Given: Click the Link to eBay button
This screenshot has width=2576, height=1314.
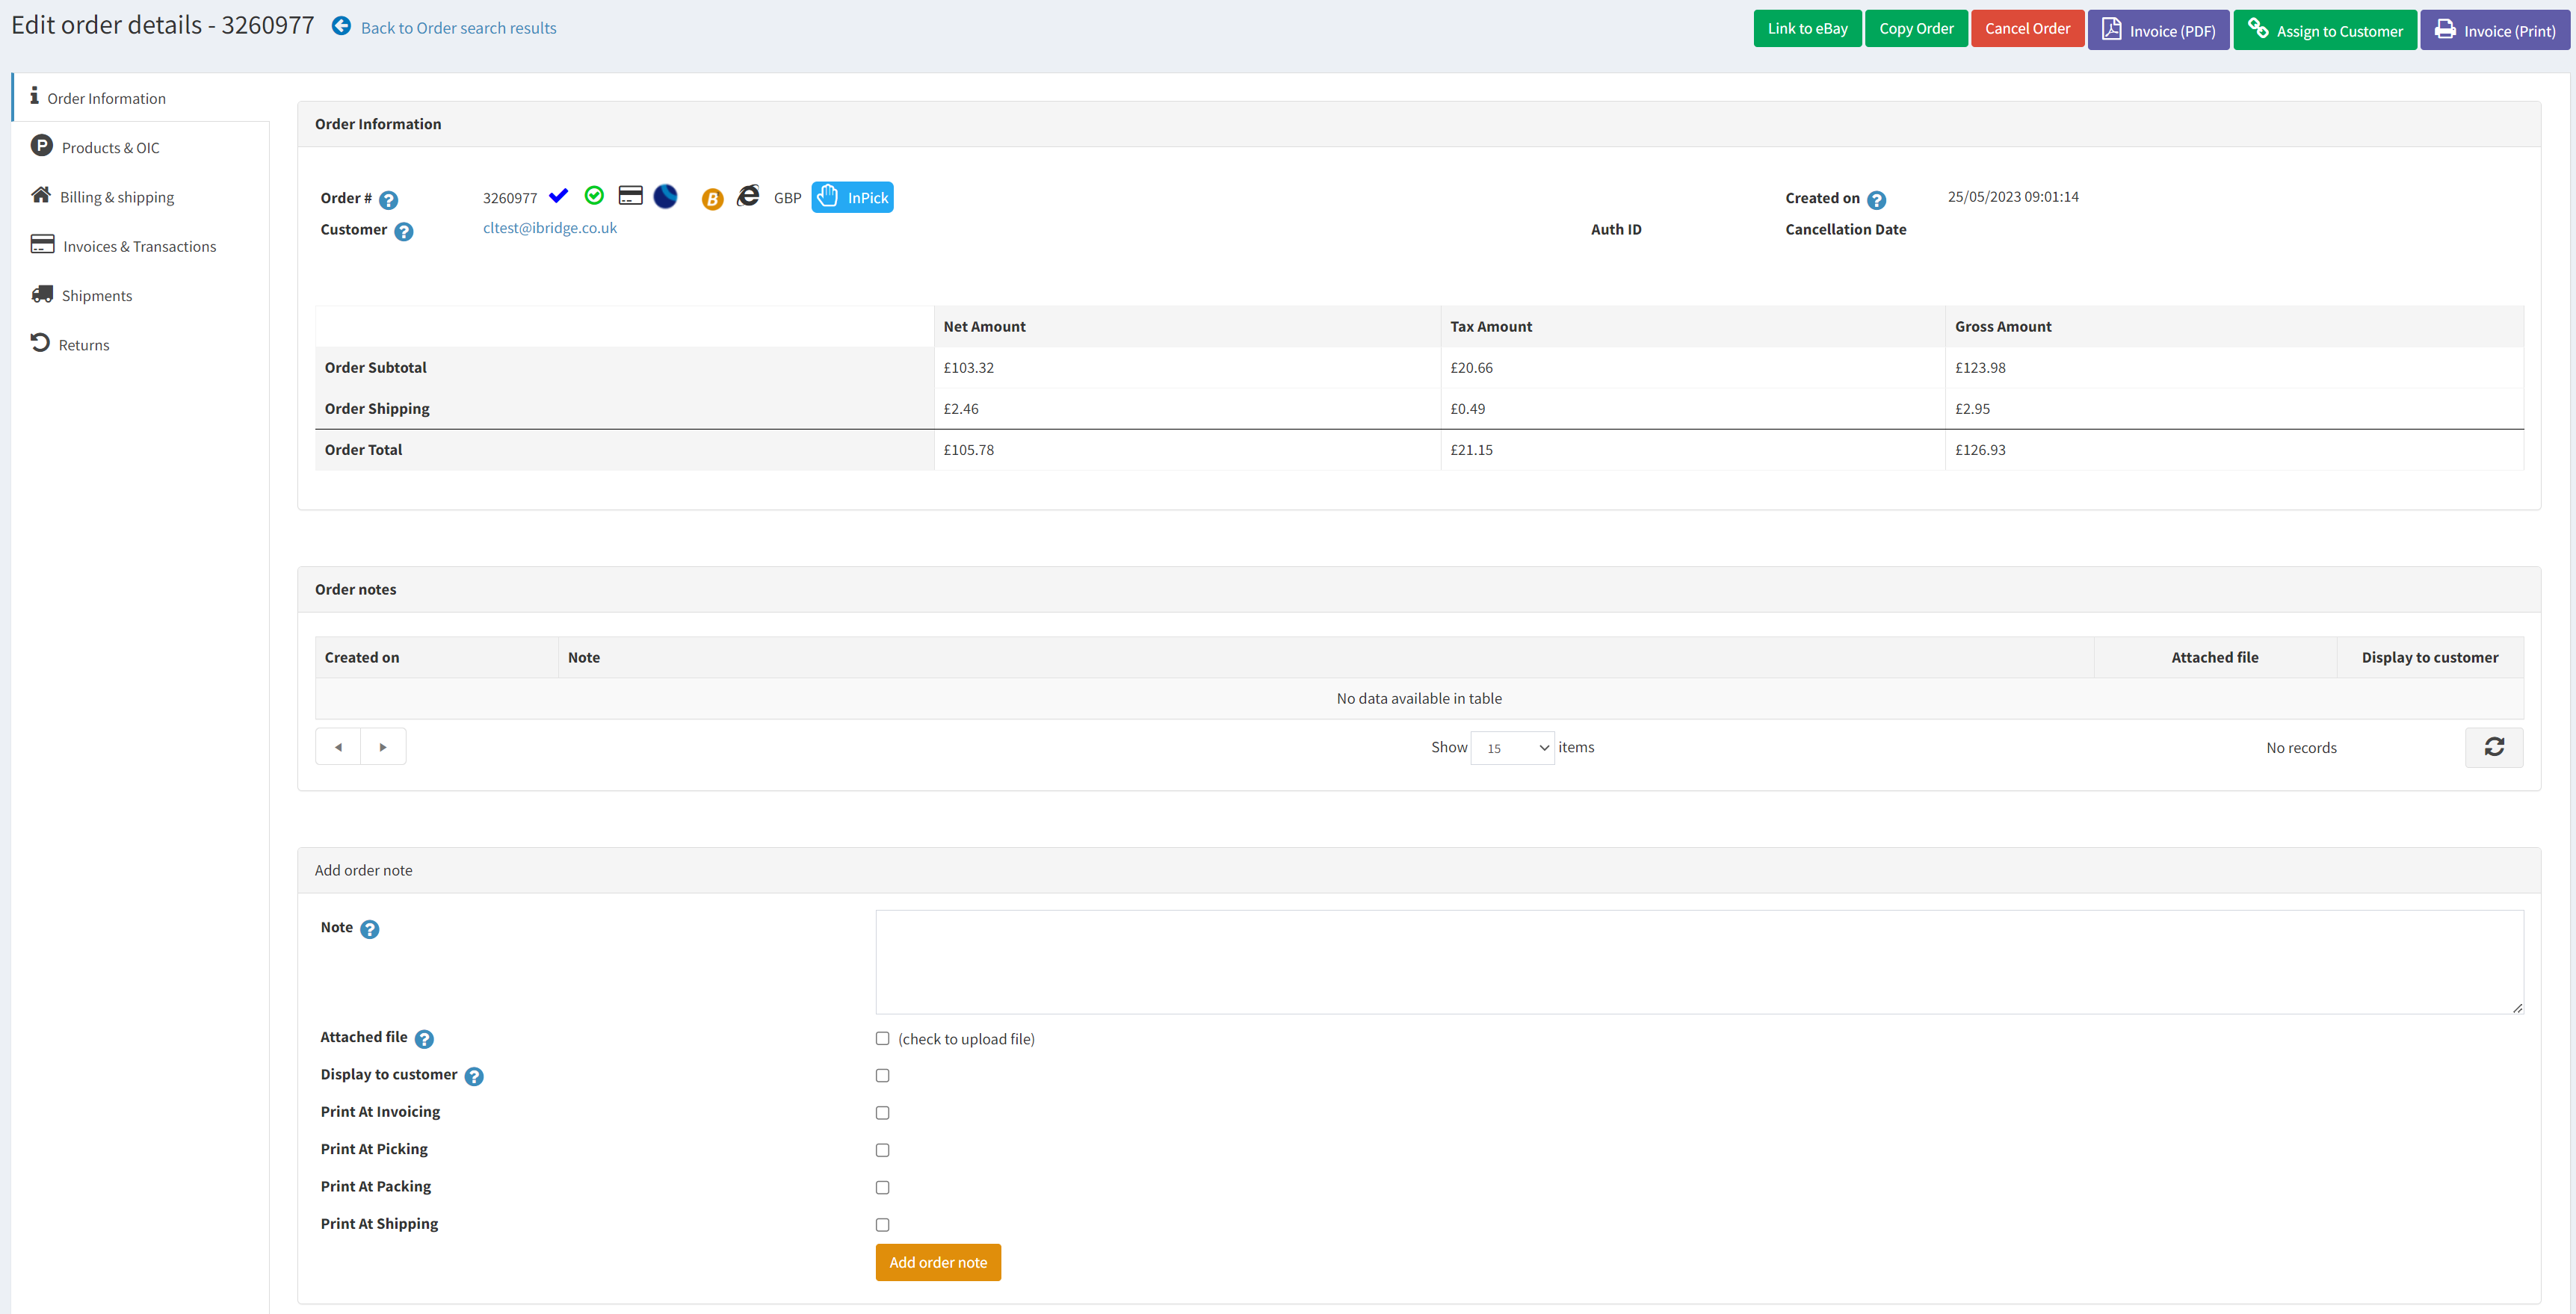Looking at the screenshot, I should tap(1807, 28).
